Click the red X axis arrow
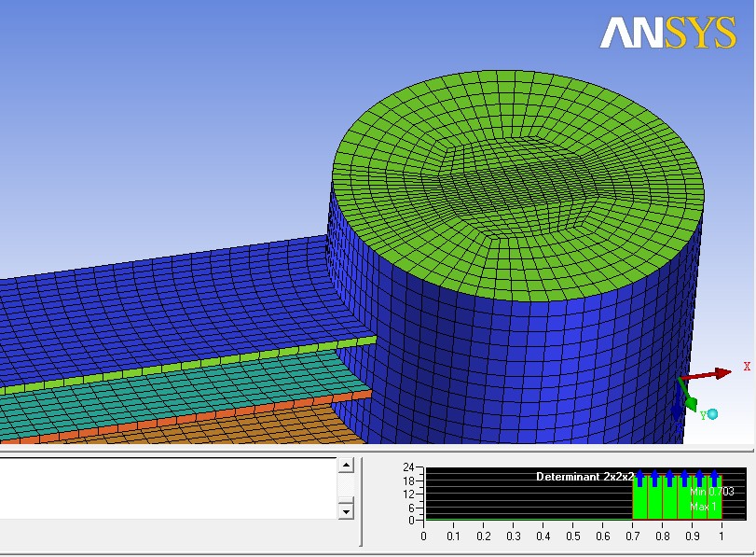The width and height of the screenshot is (756, 557). (716, 373)
